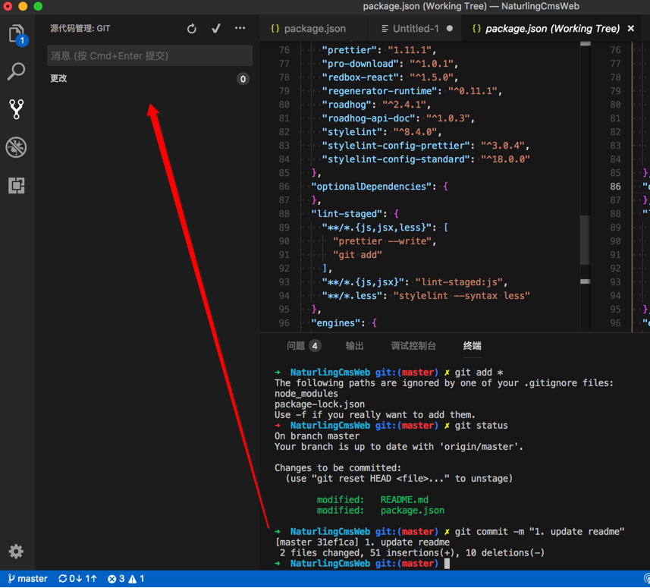Click the 3 errors status bar indicator

(x=117, y=579)
